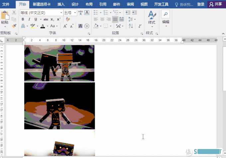The height and width of the screenshot is (158, 226).
Task: Toggle Subscript formatting
Action: [x=52, y=19]
